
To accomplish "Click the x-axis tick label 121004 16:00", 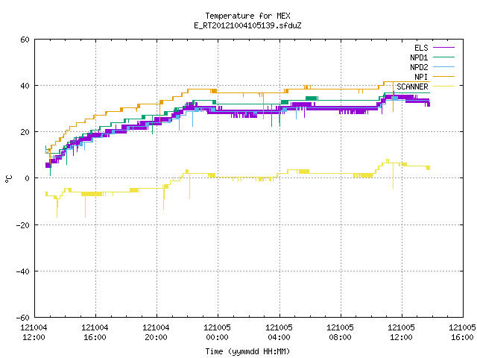I will pyautogui.click(x=95, y=333).
